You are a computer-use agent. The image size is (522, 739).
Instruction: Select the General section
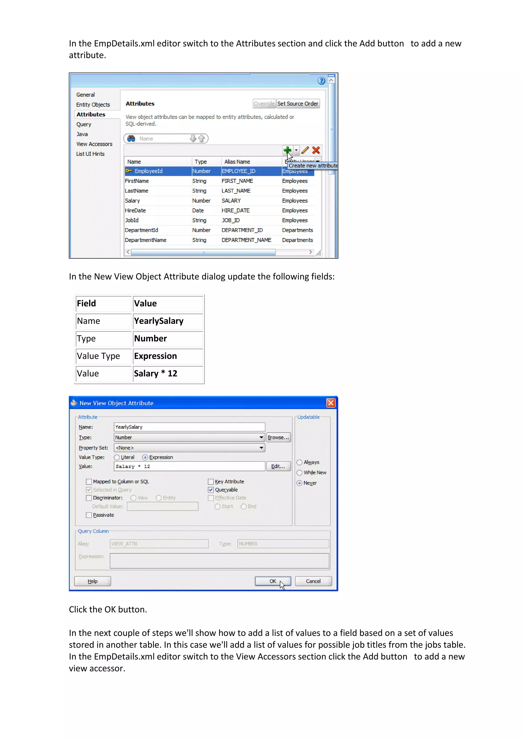point(85,95)
